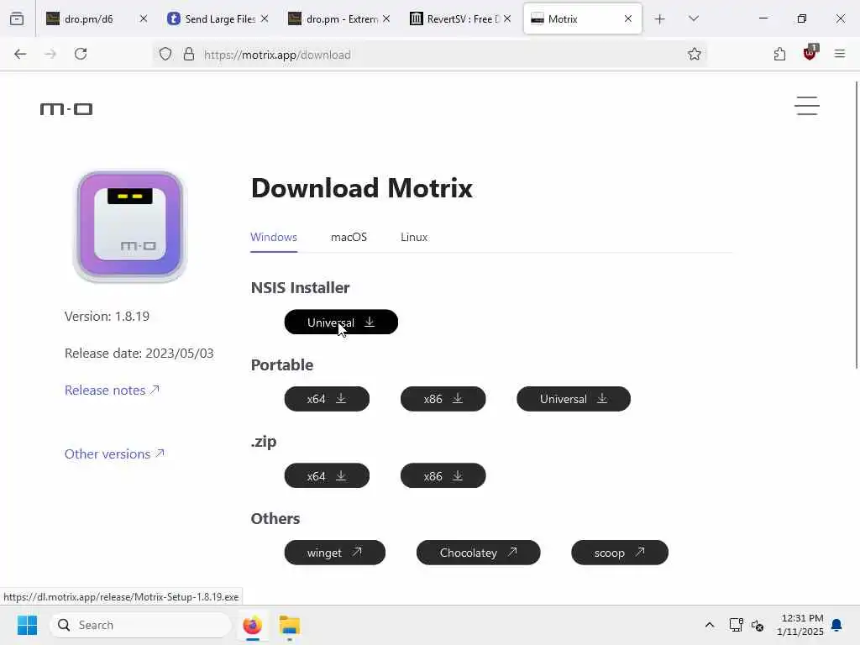Open the Windows Start menu
Screen dimensions: 860x645
pos(27,625)
